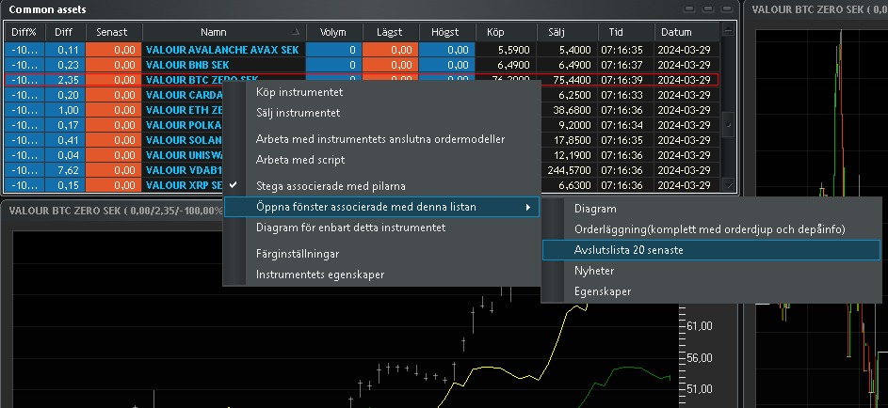Open 'Arbeta med instrumentets anslutna ordermodeller'

[x=380, y=138]
